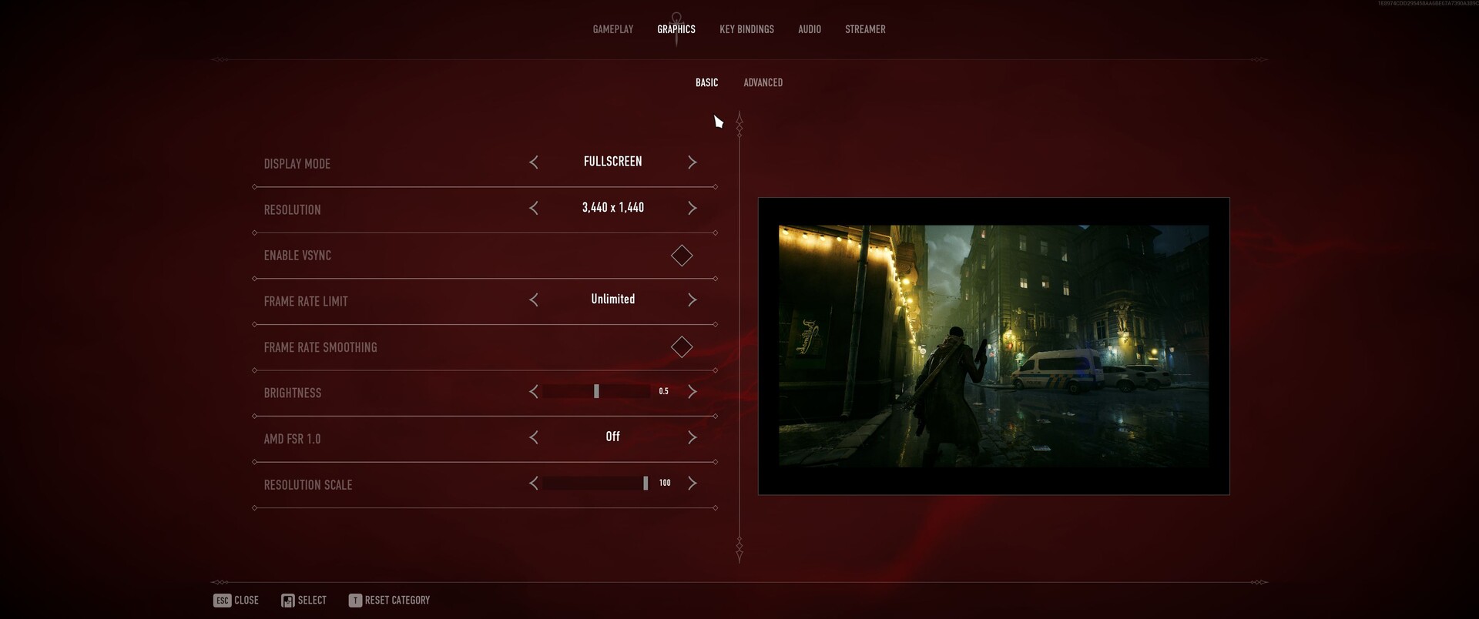This screenshot has height=619, width=1479.
Task: Click left arrow for Frame Rate Limit
Action: [534, 299]
